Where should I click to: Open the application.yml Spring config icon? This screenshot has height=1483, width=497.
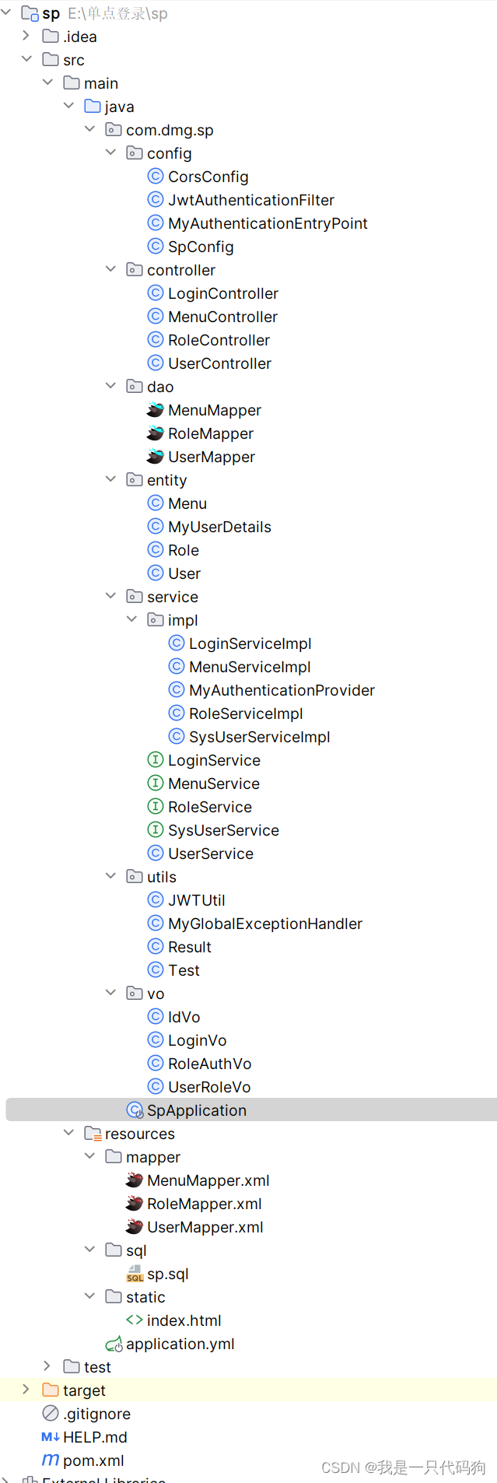point(115,1344)
